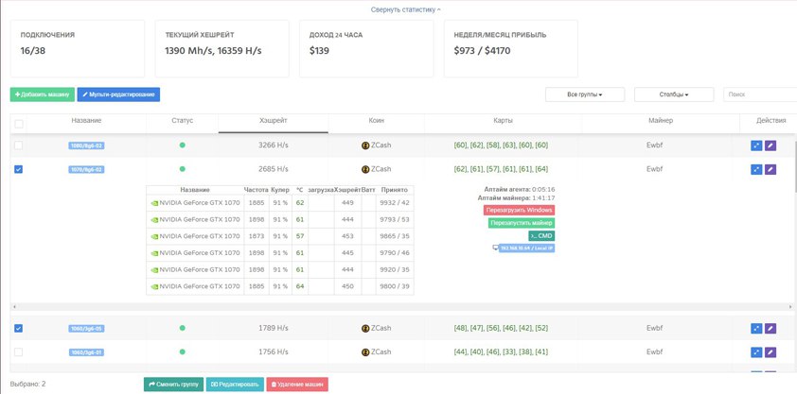Click expand icon for 1080/8g6-02 row
This screenshot has height=394, width=797.
(756, 146)
